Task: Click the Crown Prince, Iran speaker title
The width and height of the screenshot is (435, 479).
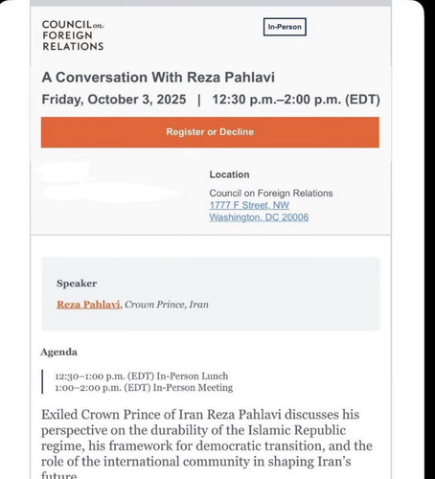Action: [167, 305]
